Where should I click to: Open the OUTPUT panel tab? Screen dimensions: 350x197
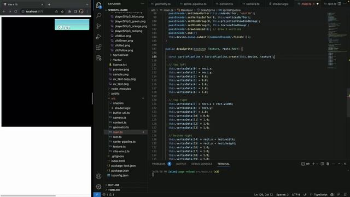(x=181, y=164)
